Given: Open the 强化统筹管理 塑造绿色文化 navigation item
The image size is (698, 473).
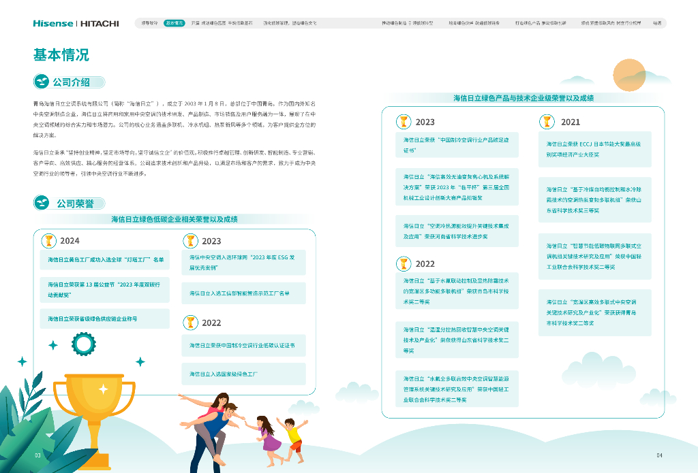Looking at the screenshot, I should point(290,23).
